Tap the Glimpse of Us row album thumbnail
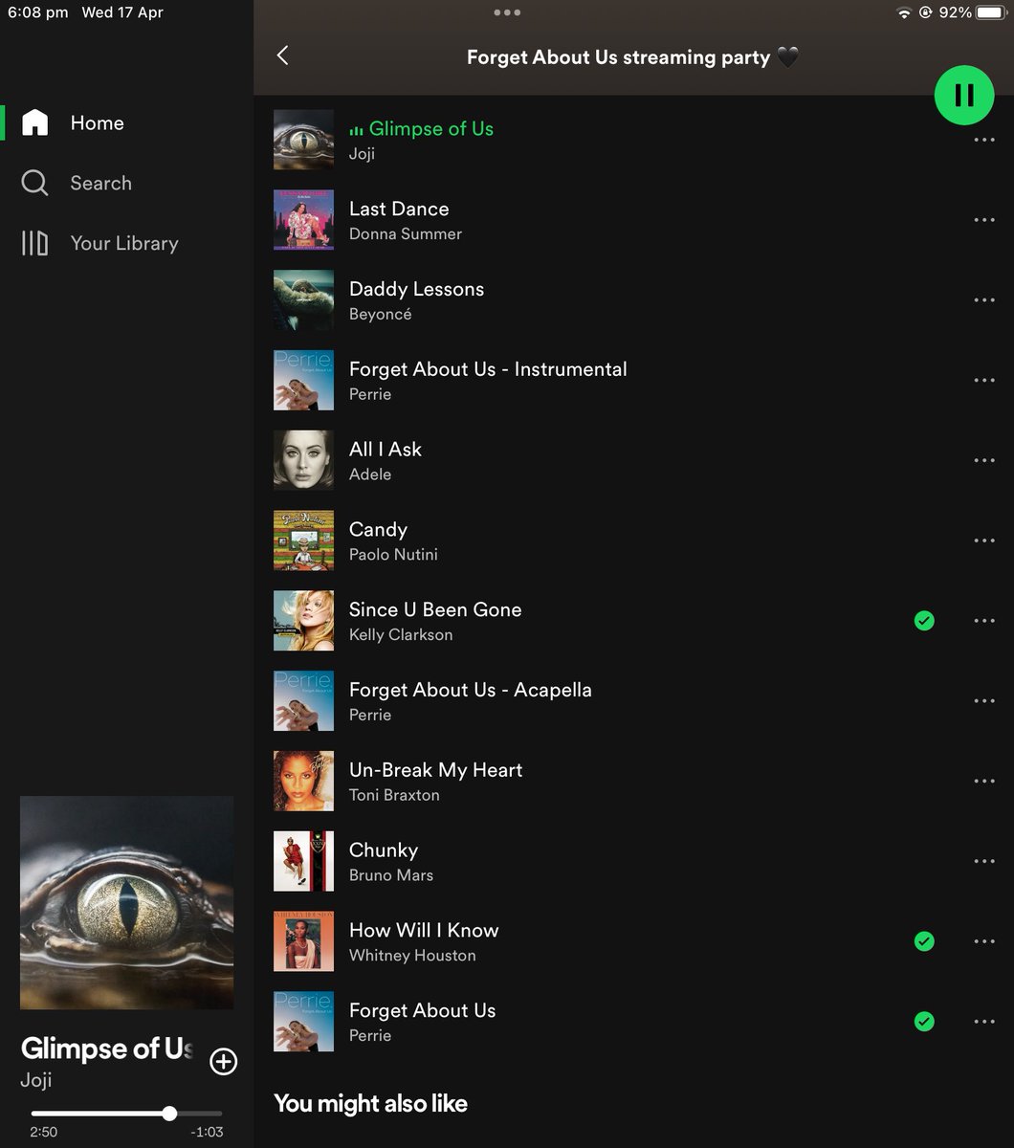The width and height of the screenshot is (1014, 1148). pyautogui.click(x=303, y=140)
